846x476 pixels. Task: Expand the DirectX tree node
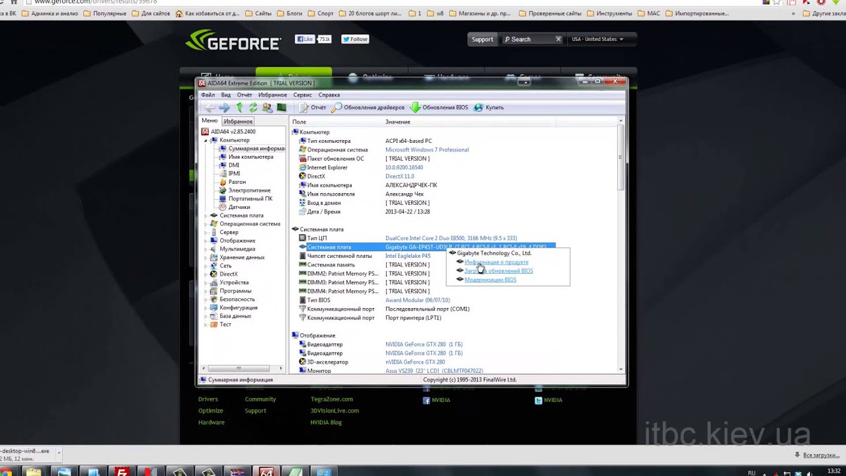(206, 274)
